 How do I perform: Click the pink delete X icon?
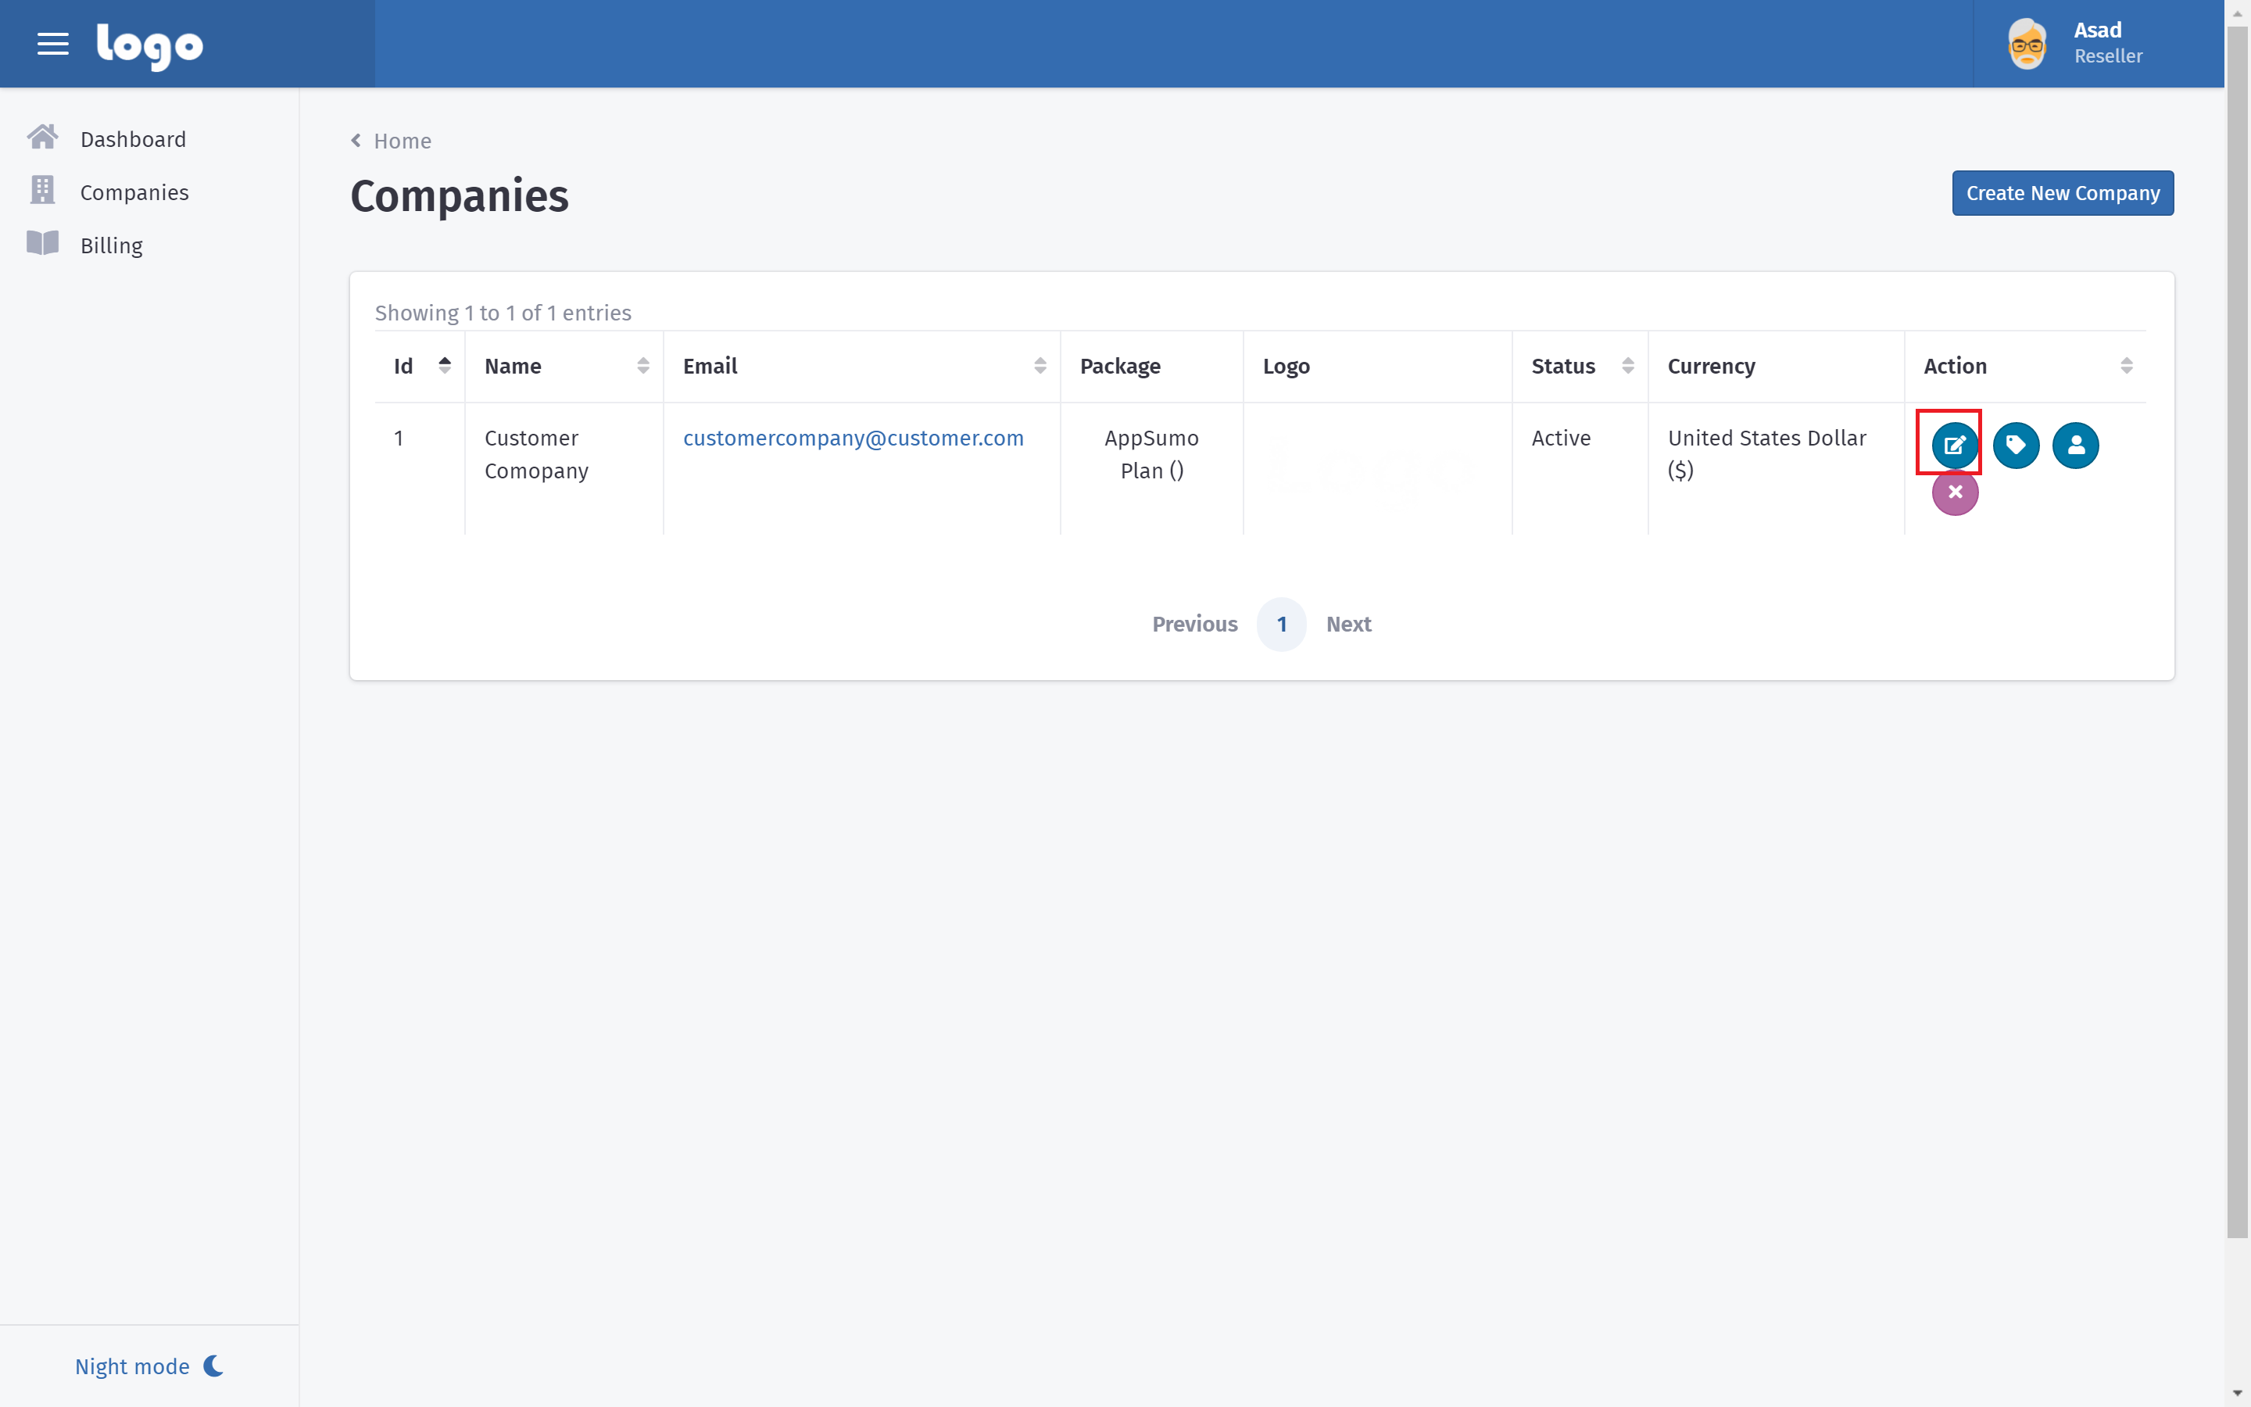(1954, 492)
